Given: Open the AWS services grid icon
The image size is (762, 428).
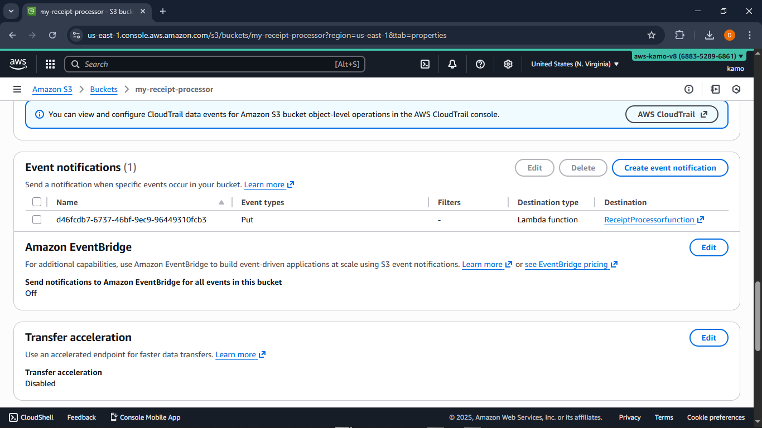Looking at the screenshot, I should coord(50,64).
